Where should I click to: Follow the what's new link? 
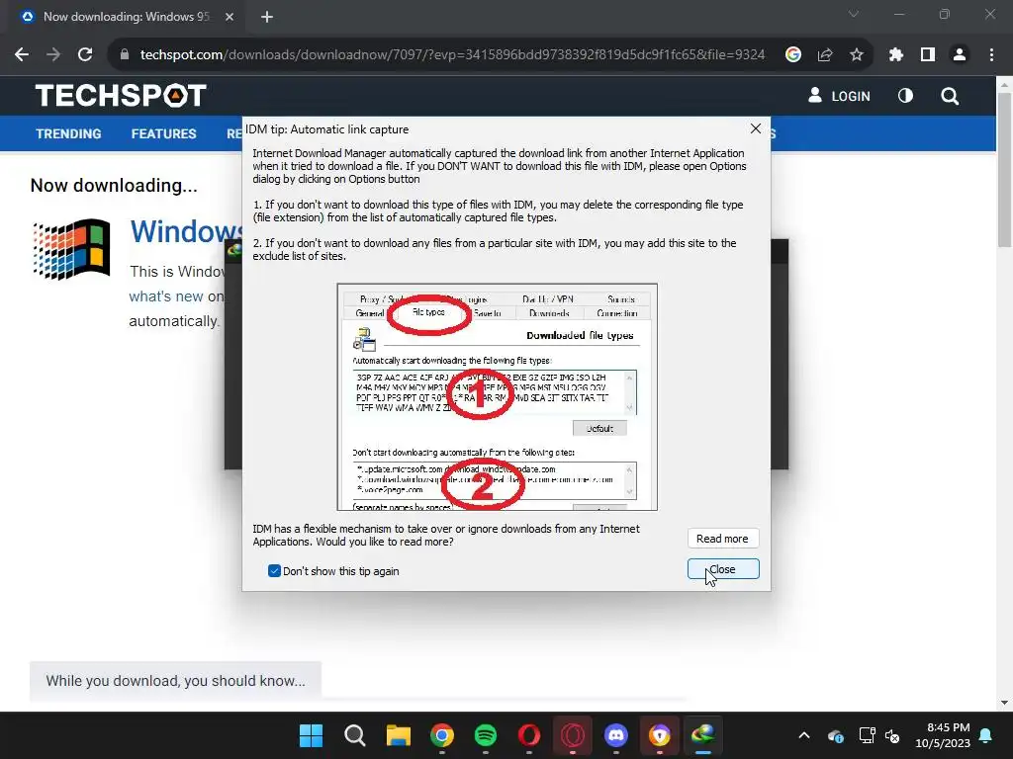coord(166,296)
